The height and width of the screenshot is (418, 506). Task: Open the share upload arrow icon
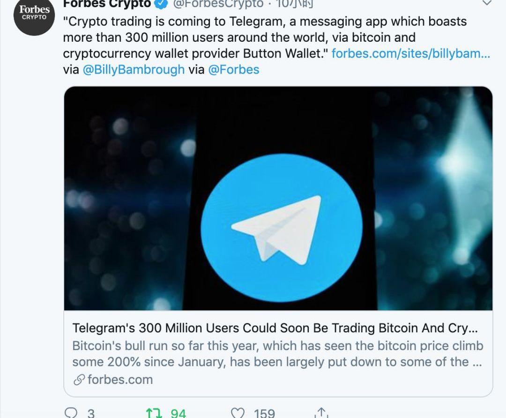[321, 413]
